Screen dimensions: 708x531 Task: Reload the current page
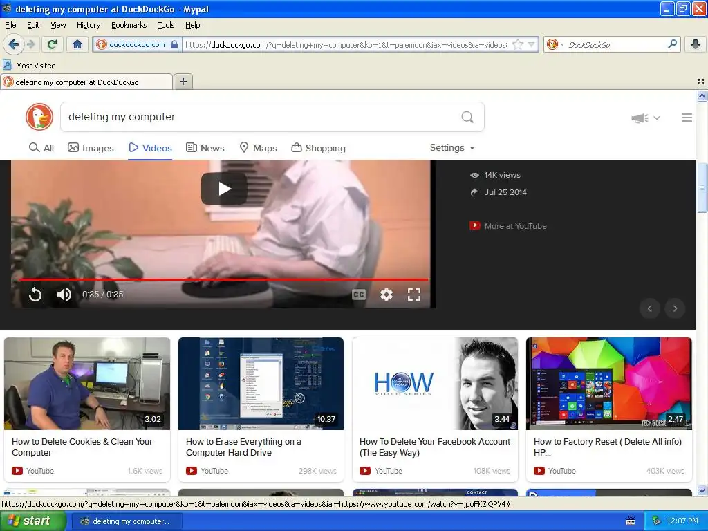[x=52, y=44]
